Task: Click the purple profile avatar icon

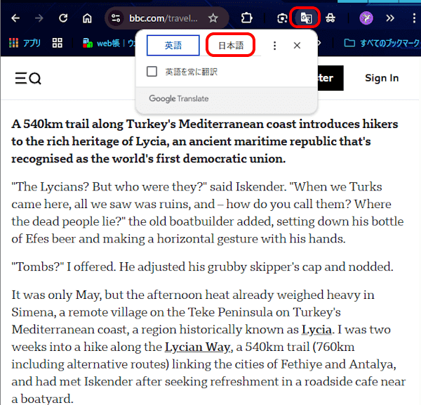Action: (x=366, y=18)
